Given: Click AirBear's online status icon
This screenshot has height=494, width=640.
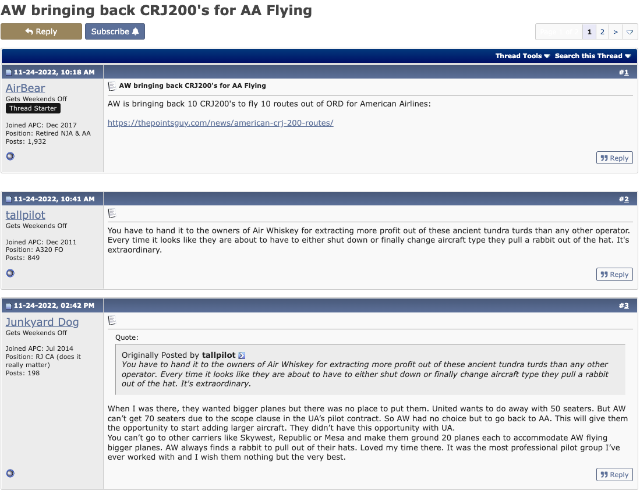Looking at the screenshot, I should pyautogui.click(x=10, y=157).
